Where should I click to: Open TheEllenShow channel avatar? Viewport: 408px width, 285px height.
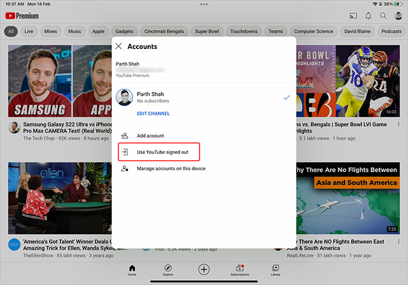tap(15, 245)
